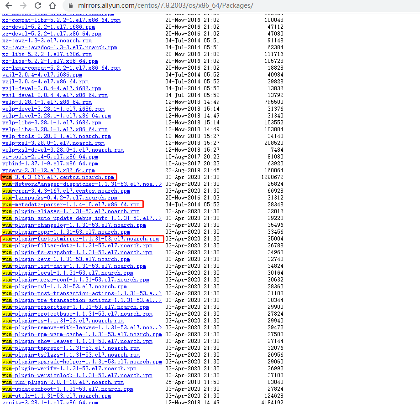
Task: Select date 22-Aug-2019 21:45 text
Action: 192,170
